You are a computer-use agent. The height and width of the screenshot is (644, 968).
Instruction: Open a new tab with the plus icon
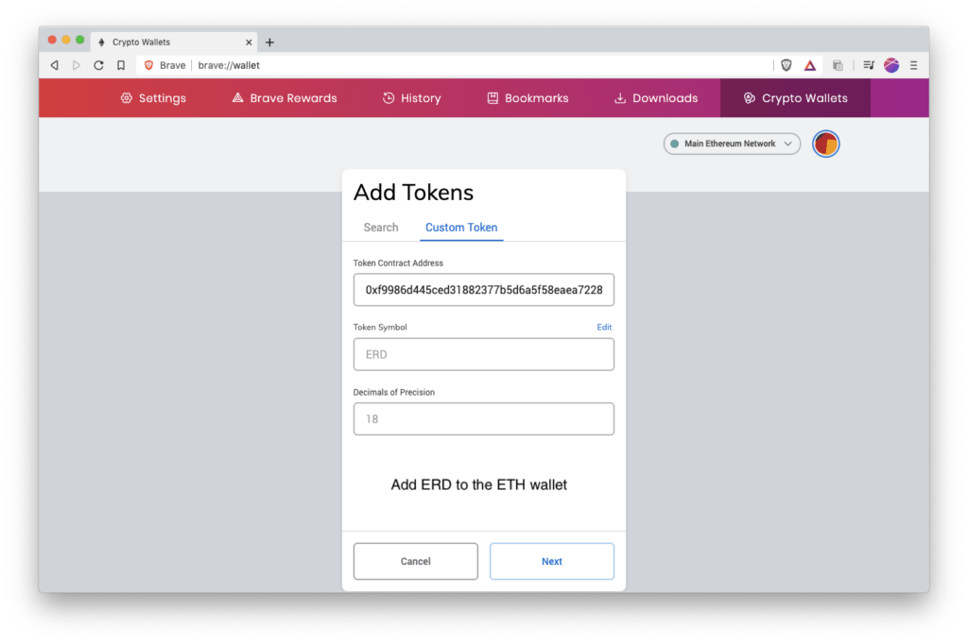pyautogui.click(x=269, y=42)
